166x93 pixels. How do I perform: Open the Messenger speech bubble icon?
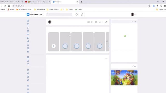point(28,28)
